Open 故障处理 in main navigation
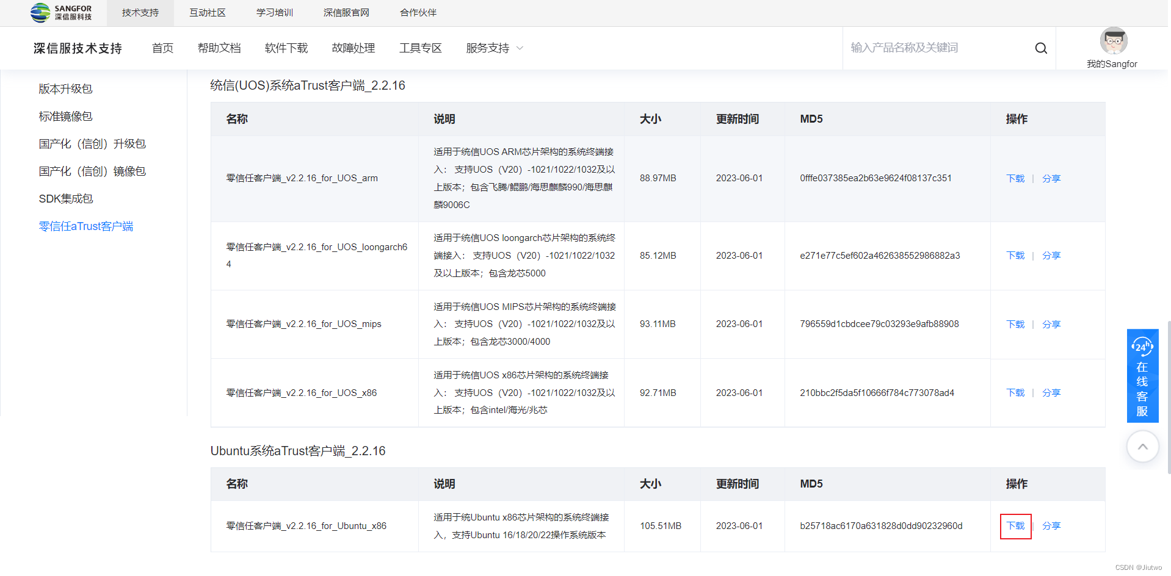This screenshot has height=576, width=1171. click(353, 48)
